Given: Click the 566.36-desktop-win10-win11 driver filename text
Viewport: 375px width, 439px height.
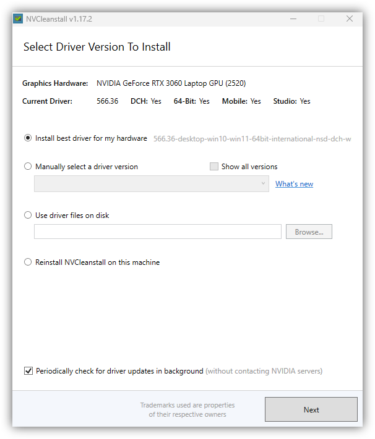Looking at the screenshot, I should click(252, 139).
